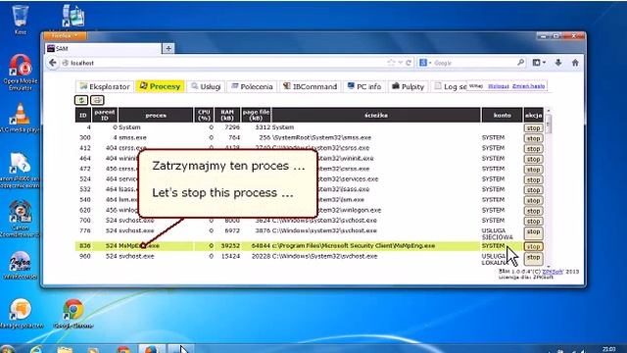This screenshot has height=353, width=627.
Task: Click the CPU (%) column header
Action: coord(204,116)
